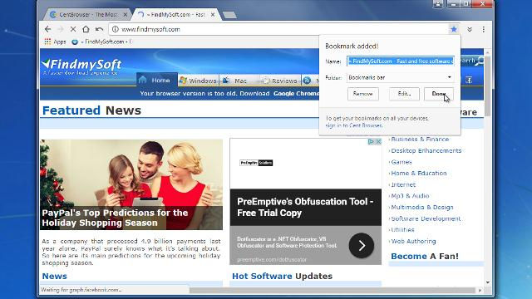The image size is (532, 299).
Task: Open the Utilities category
Action: pyautogui.click(x=402, y=230)
